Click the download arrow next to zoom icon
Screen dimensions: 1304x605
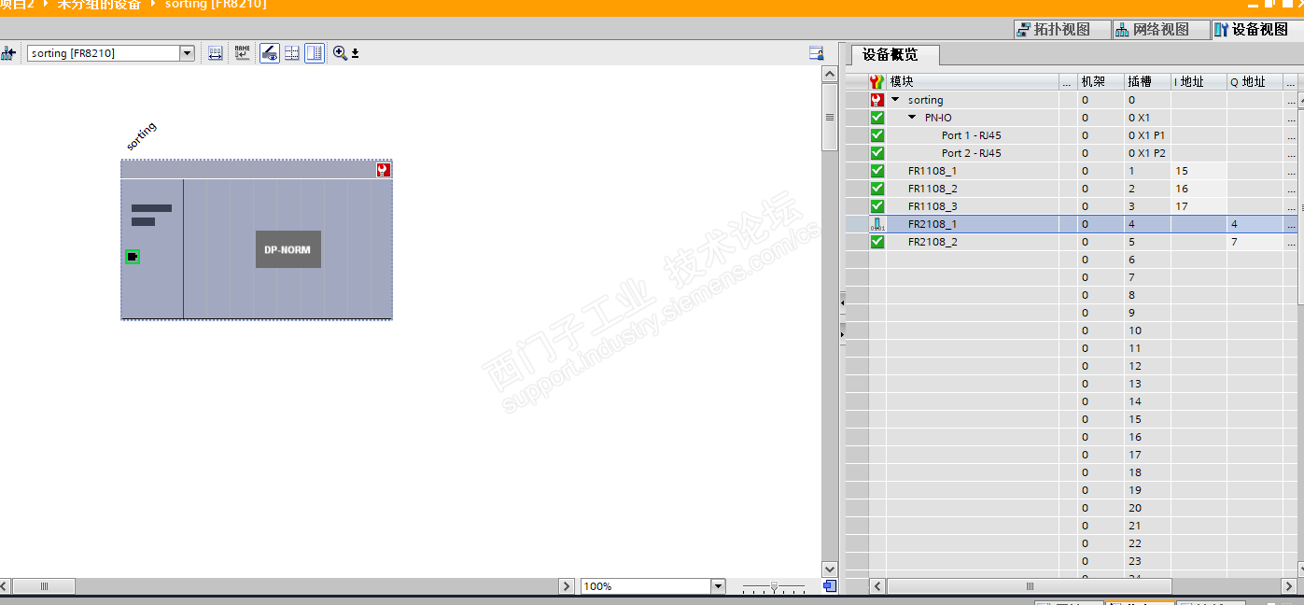pyautogui.click(x=356, y=53)
